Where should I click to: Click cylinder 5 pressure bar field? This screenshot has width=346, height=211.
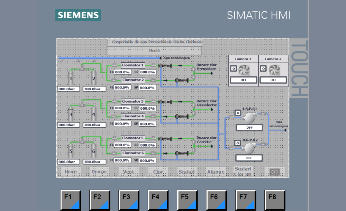[69, 162]
